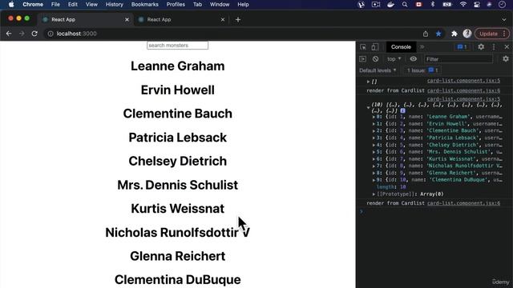The height and width of the screenshot is (288, 513).
Task: Open the Profiles menu
Action: point(176,5)
